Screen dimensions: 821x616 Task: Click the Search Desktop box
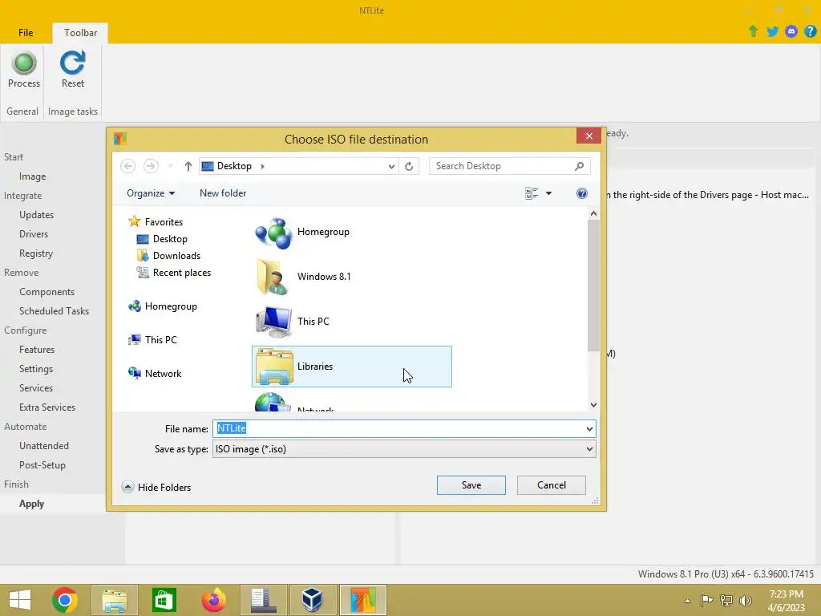click(503, 166)
